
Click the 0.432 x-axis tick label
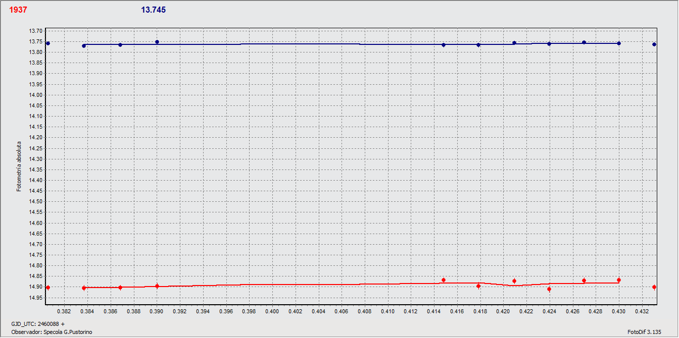642,312
